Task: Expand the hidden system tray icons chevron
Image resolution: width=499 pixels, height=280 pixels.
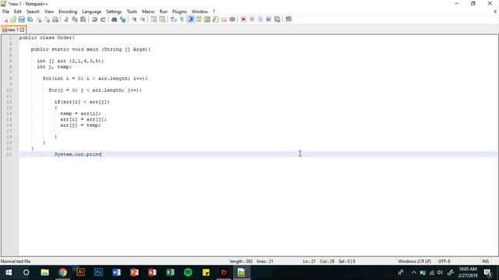Action: [x=413, y=272]
